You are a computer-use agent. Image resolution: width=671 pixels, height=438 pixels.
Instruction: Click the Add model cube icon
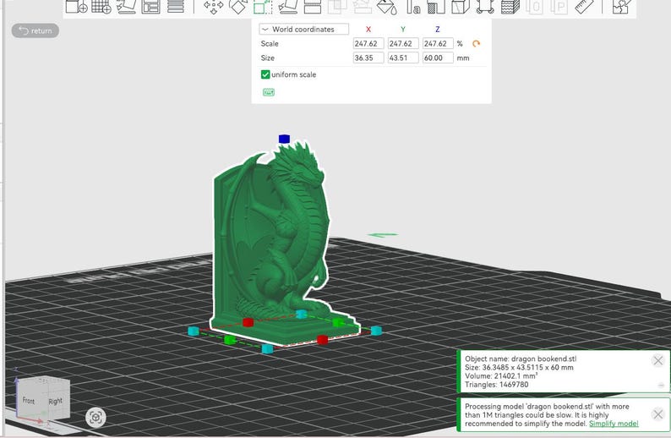(77, 7)
